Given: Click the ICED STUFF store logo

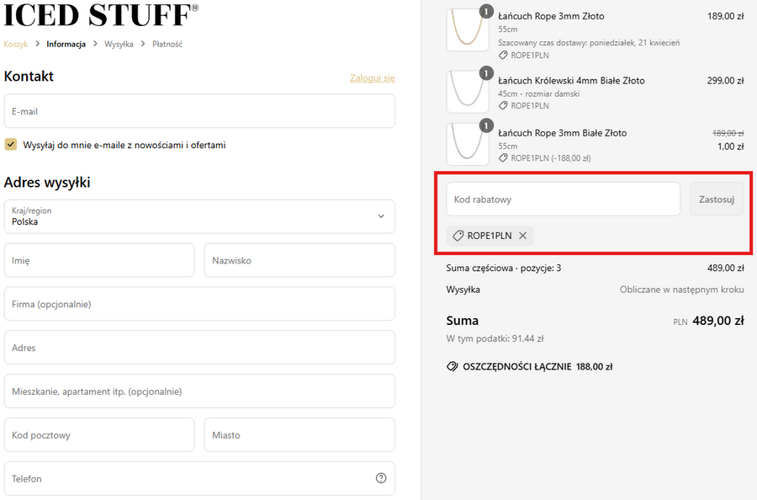Looking at the screenshot, I should (101, 14).
